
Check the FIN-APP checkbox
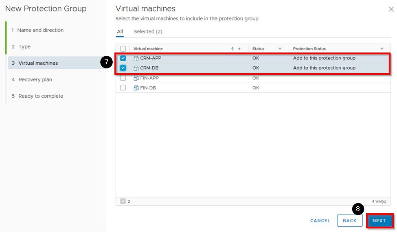pos(123,78)
